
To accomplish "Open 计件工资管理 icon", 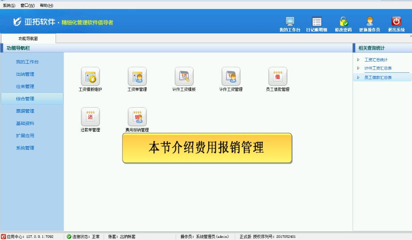I will pos(231,76).
